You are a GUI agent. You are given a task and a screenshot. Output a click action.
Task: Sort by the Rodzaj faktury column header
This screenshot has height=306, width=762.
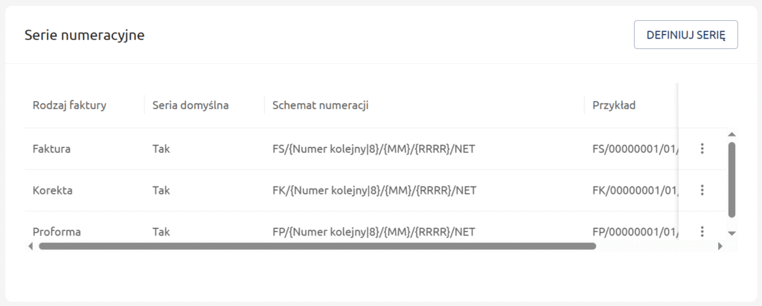[69, 105]
